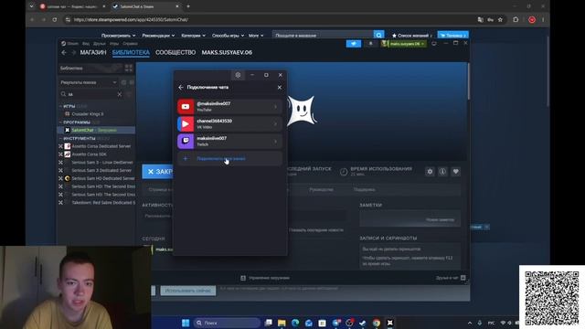Open search results filter dropdown in library
Viewport: 585px width, 329px height.
coord(89,82)
